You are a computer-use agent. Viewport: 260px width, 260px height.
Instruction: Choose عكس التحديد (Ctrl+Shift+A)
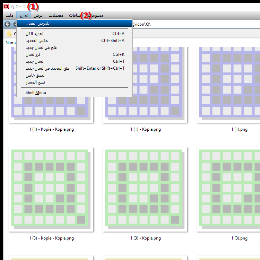point(75,41)
